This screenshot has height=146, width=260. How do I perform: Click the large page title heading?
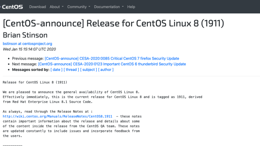point(113,23)
